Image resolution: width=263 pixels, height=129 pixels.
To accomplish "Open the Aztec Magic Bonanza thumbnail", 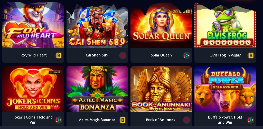I will (97, 89).
